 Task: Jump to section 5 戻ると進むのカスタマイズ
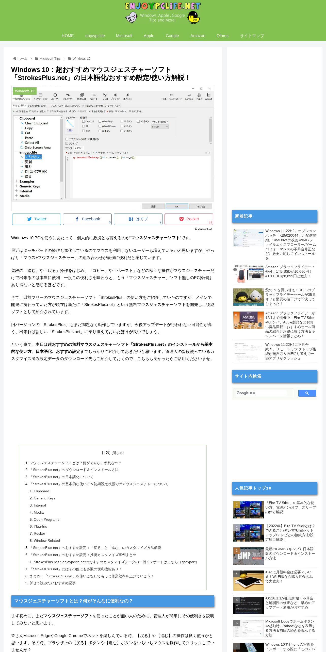[x=95, y=548]
